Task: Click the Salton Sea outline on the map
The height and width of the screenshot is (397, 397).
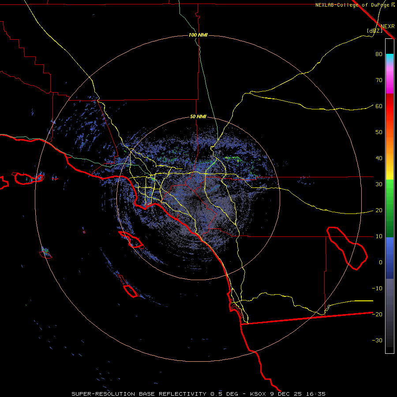Action: [347, 248]
